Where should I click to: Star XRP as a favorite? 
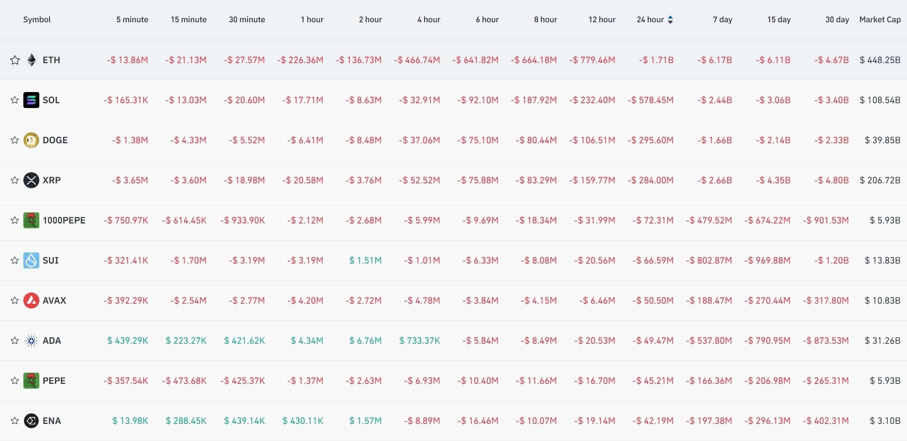coord(14,180)
